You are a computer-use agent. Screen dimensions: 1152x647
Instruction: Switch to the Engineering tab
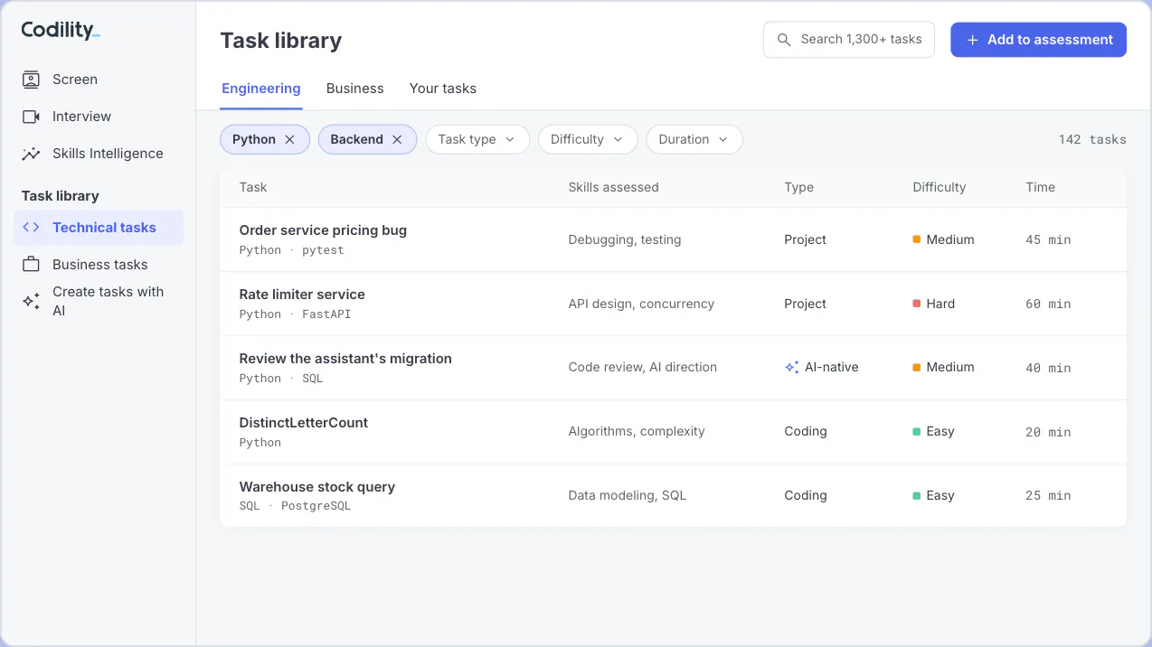(261, 89)
